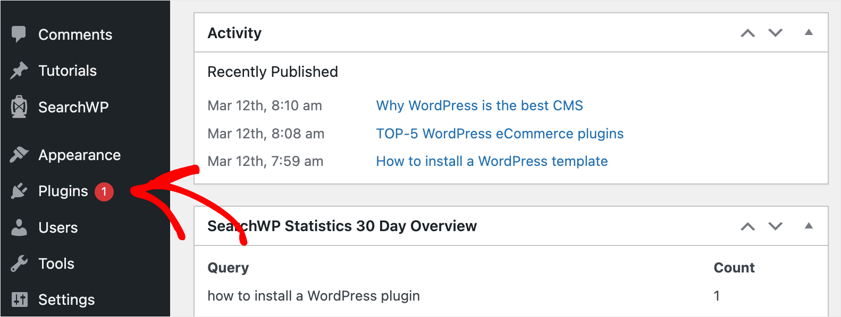Open 'Why WordPress is the best CMS' post

[480, 105]
